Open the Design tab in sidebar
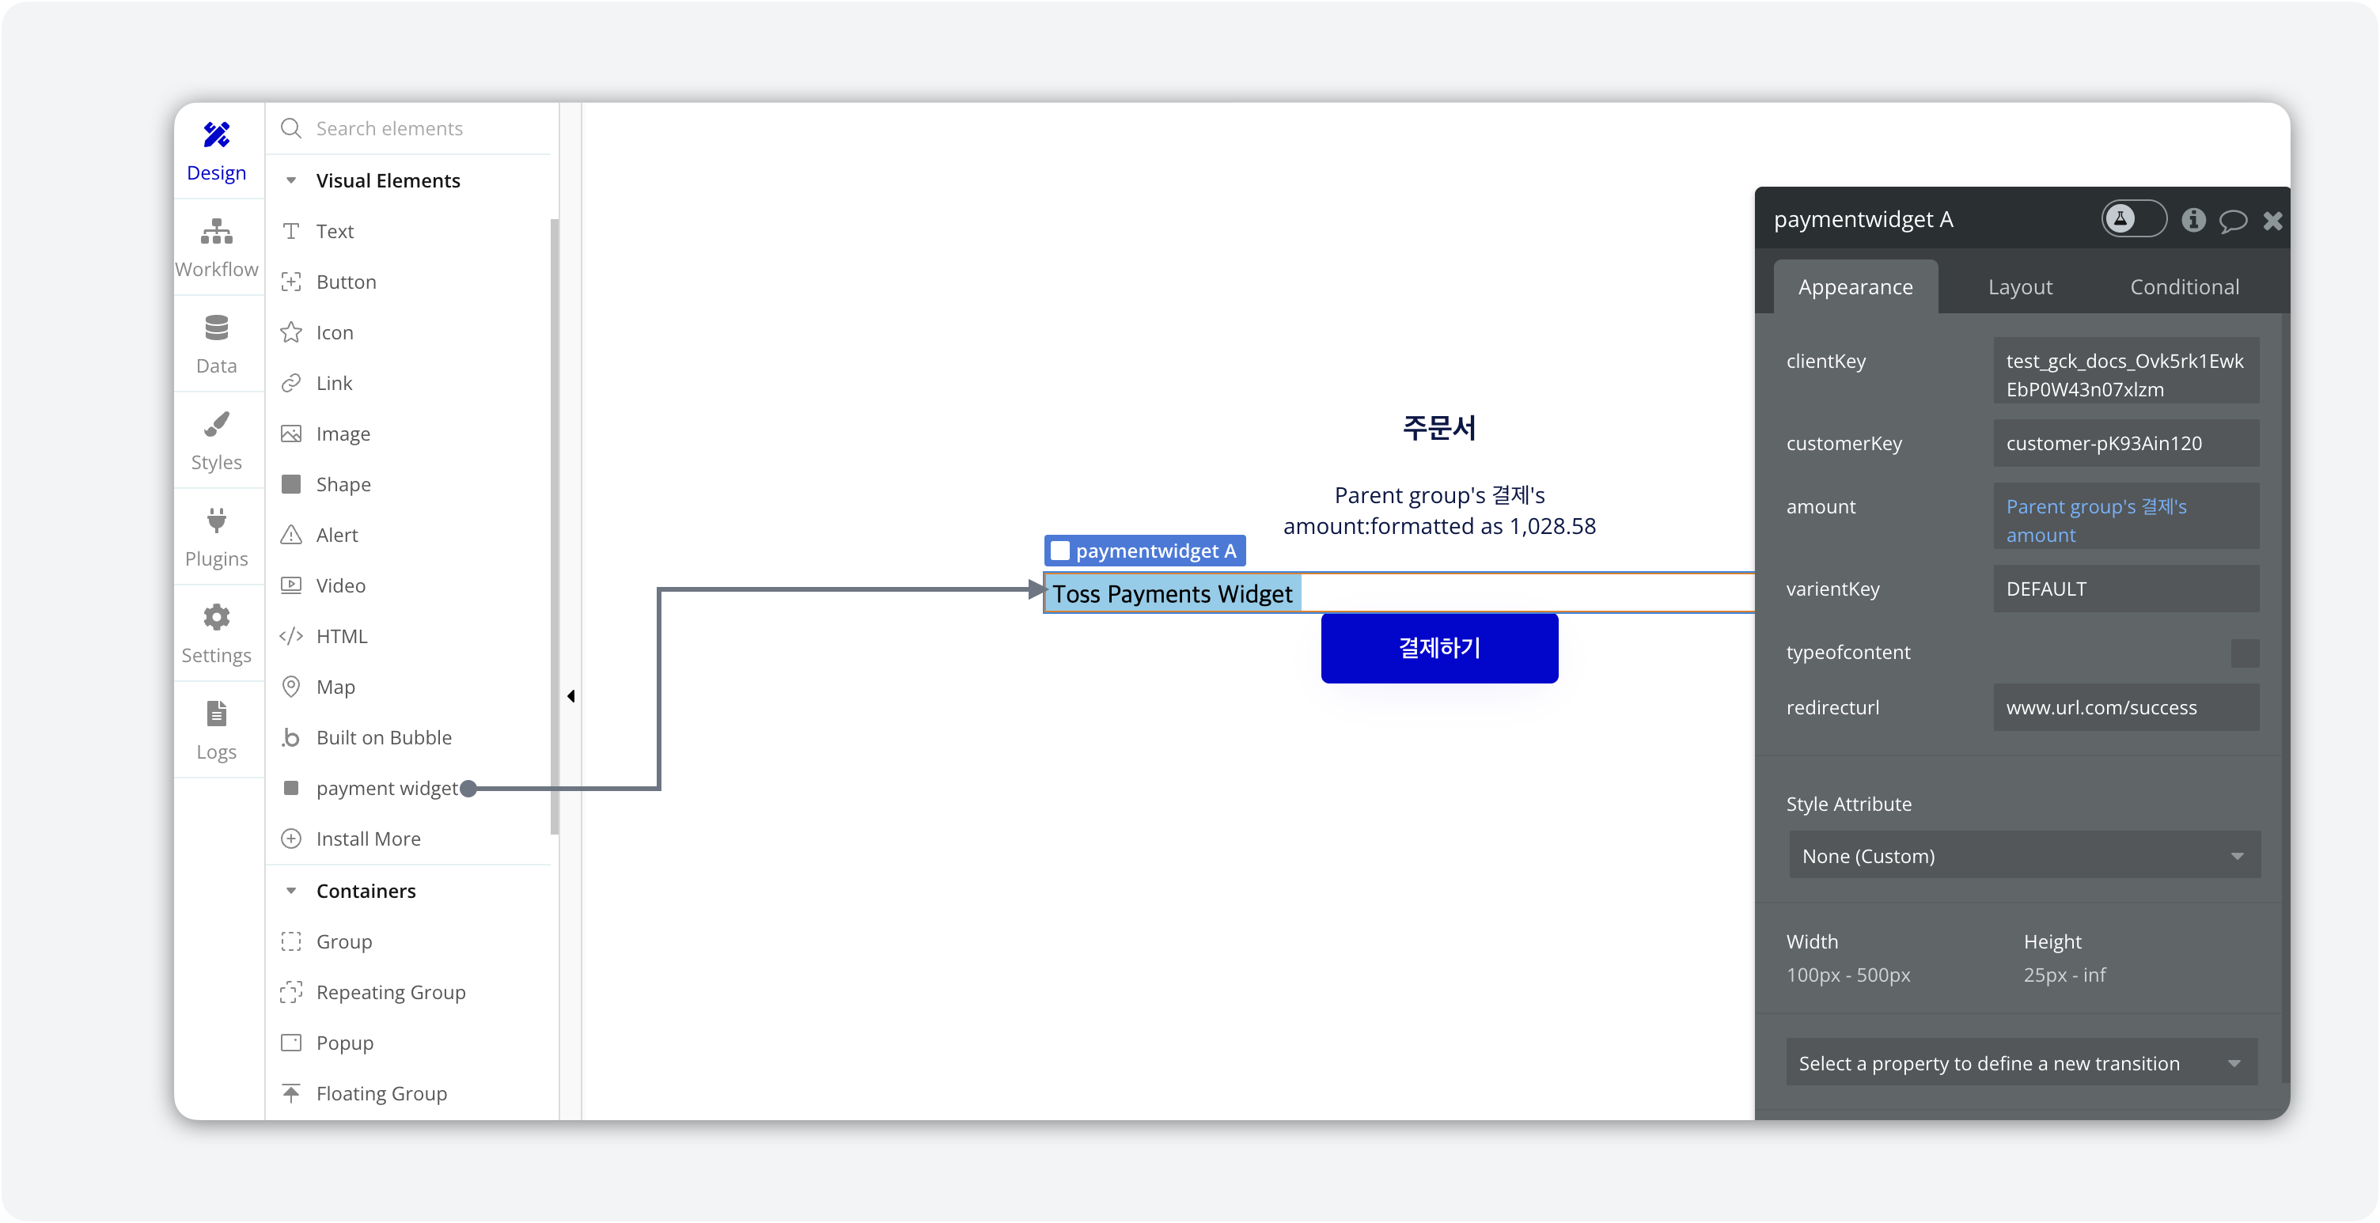2380x1223 pixels. coord(216,151)
